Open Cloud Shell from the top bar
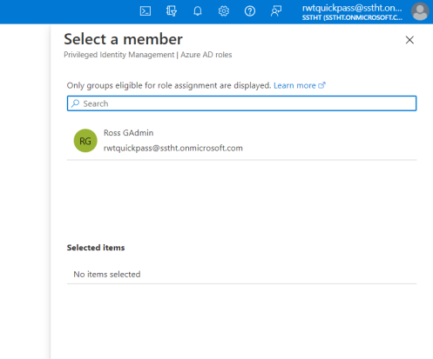The height and width of the screenshot is (359, 433). click(145, 11)
